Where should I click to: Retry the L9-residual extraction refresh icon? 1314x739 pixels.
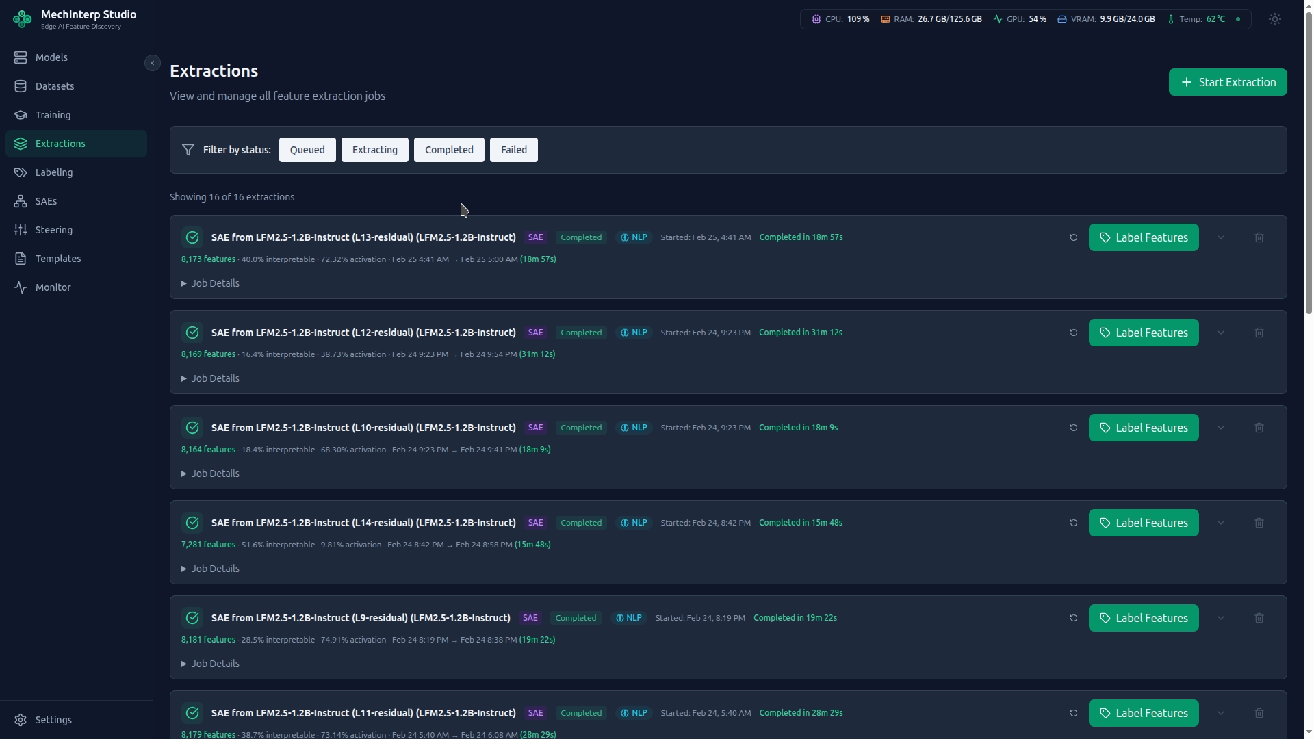[x=1074, y=618]
